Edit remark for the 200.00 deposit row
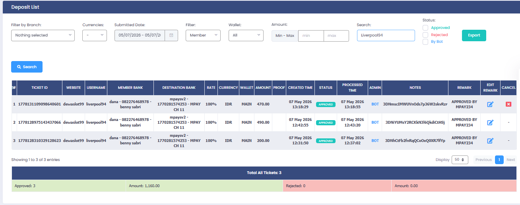Viewport: 520px width, 205px height. pos(490,141)
